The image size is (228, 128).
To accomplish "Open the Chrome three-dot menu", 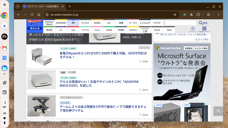I will click(x=219, y=15).
